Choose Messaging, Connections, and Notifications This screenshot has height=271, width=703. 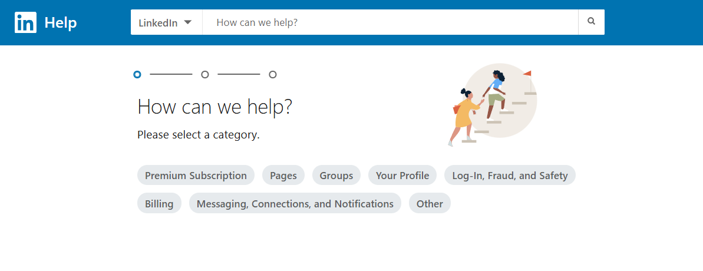295,204
